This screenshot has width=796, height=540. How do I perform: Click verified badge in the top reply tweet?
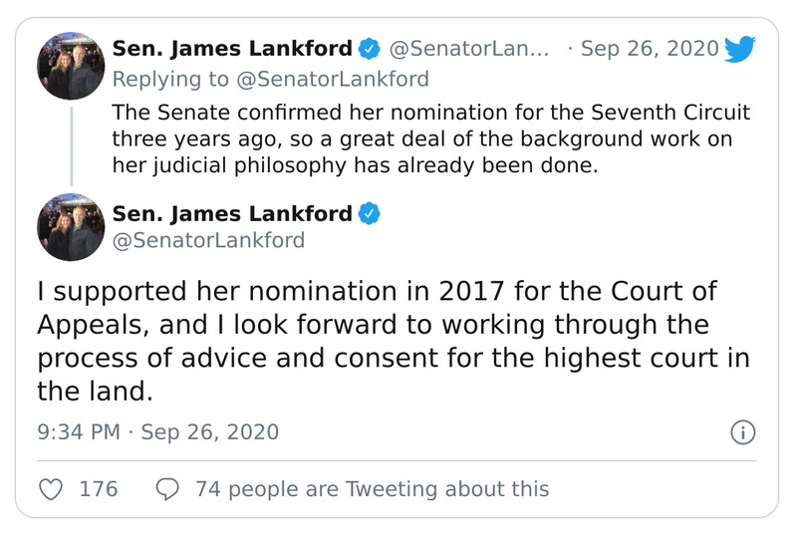[x=370, y=49]
